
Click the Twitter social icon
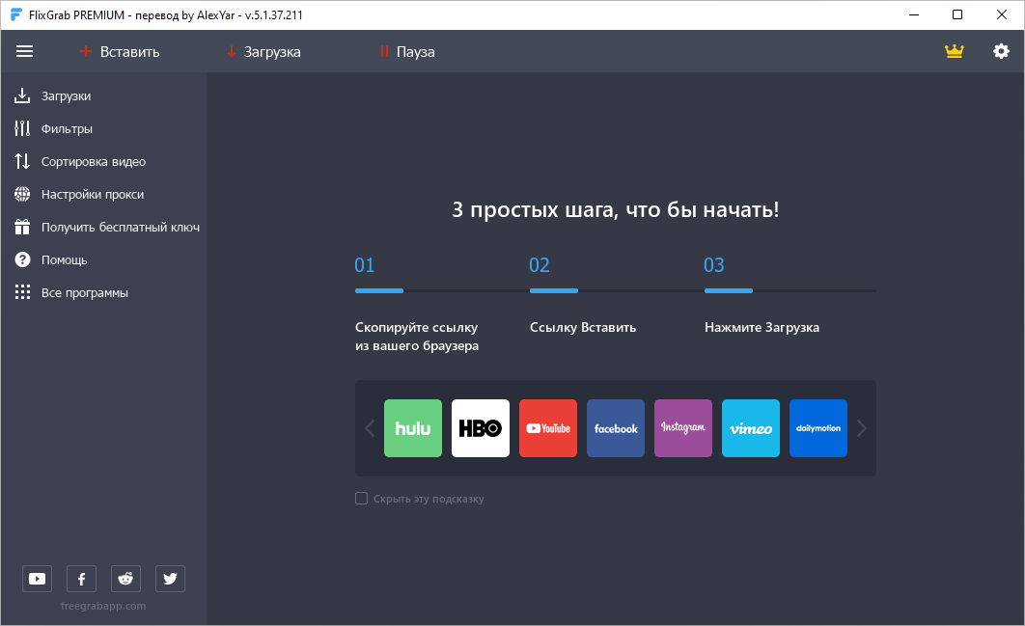(170, 579)
